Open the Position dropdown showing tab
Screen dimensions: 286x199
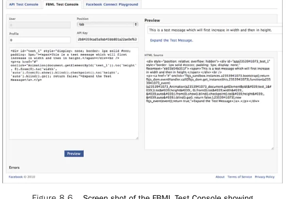click(107, 24)
